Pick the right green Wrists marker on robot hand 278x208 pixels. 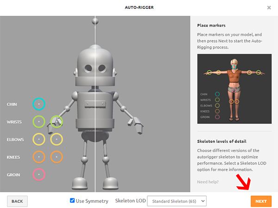[57, 122]
